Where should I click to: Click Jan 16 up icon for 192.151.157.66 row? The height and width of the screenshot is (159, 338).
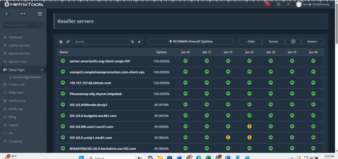click(x=313, y=83)
